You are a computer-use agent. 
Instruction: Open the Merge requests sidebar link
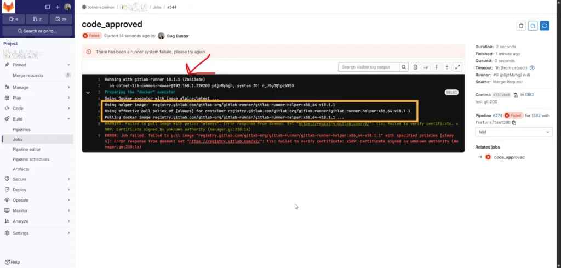pos(28,75)
